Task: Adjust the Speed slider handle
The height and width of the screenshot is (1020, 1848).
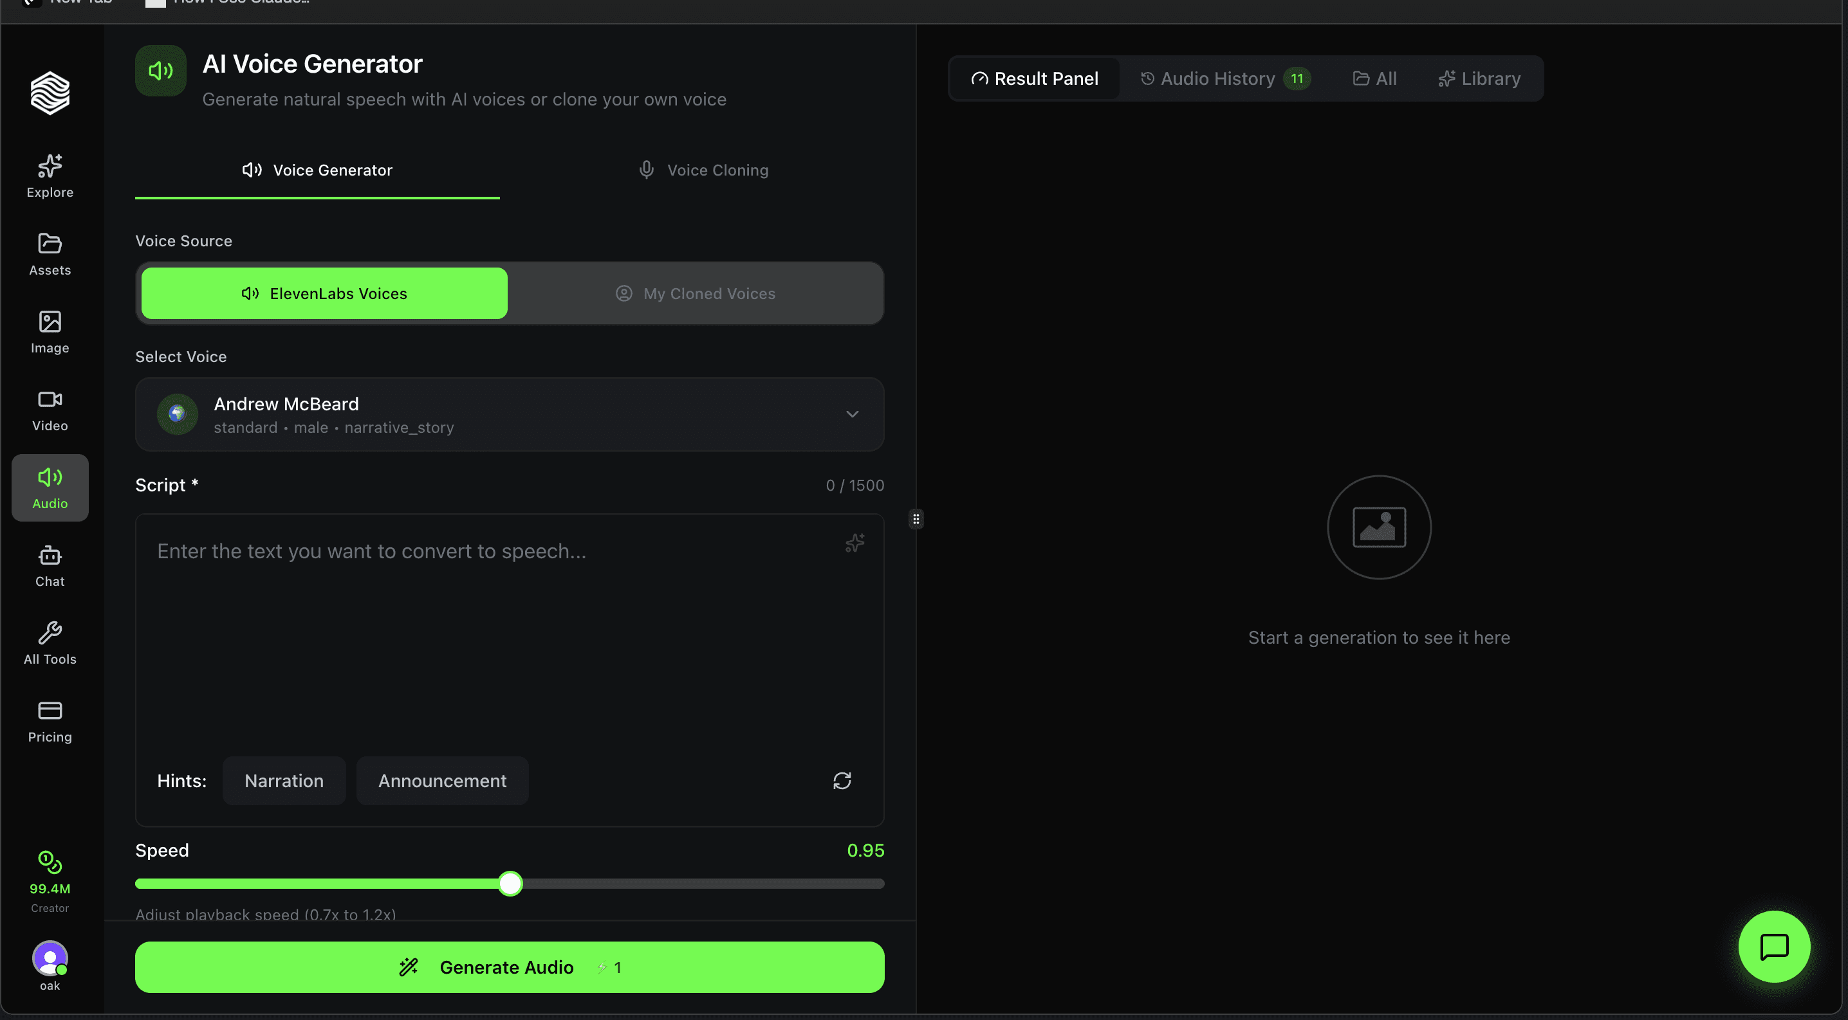Action: coord(510,883)
